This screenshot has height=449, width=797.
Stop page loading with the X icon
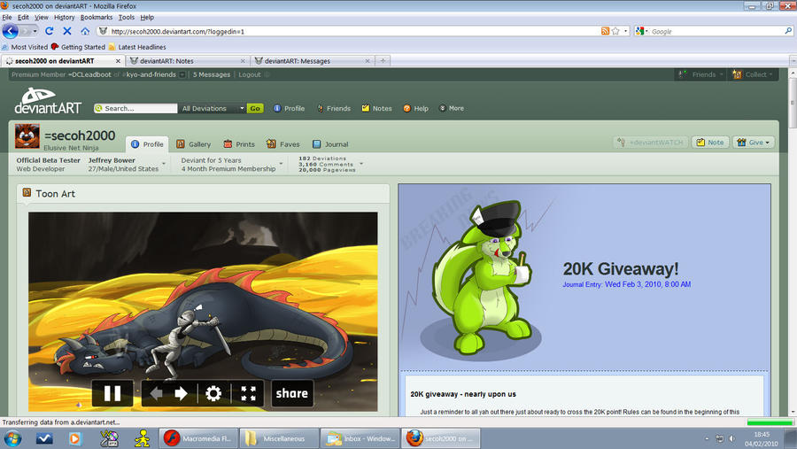[67, 31]
